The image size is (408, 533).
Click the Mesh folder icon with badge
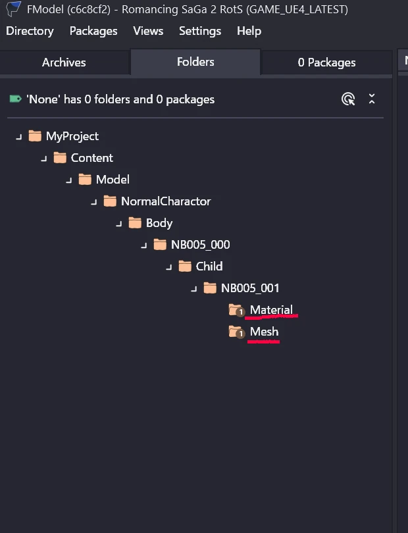tap(237, 332)
